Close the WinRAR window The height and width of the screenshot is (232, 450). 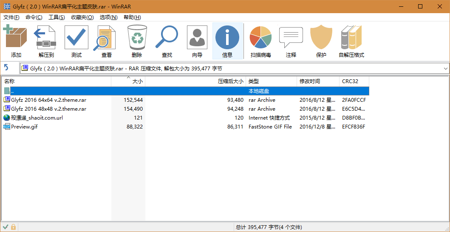tap(439, 6)
